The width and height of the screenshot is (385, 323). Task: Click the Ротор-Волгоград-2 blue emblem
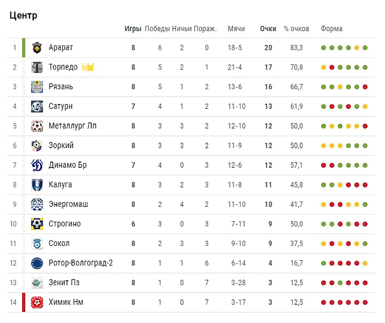point(37,263)
